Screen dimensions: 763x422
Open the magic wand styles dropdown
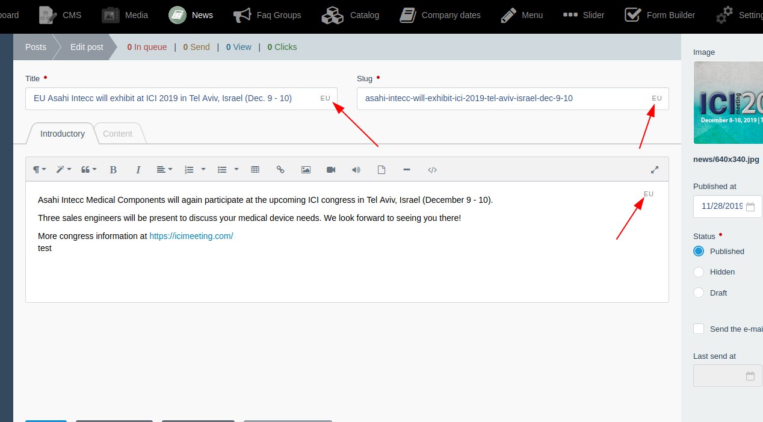[64, 170]
